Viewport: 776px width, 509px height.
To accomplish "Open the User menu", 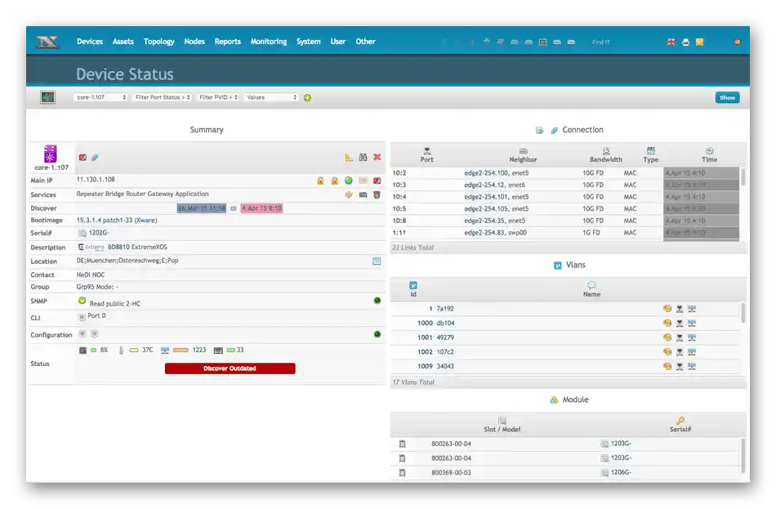I will (x=338, y=42).
